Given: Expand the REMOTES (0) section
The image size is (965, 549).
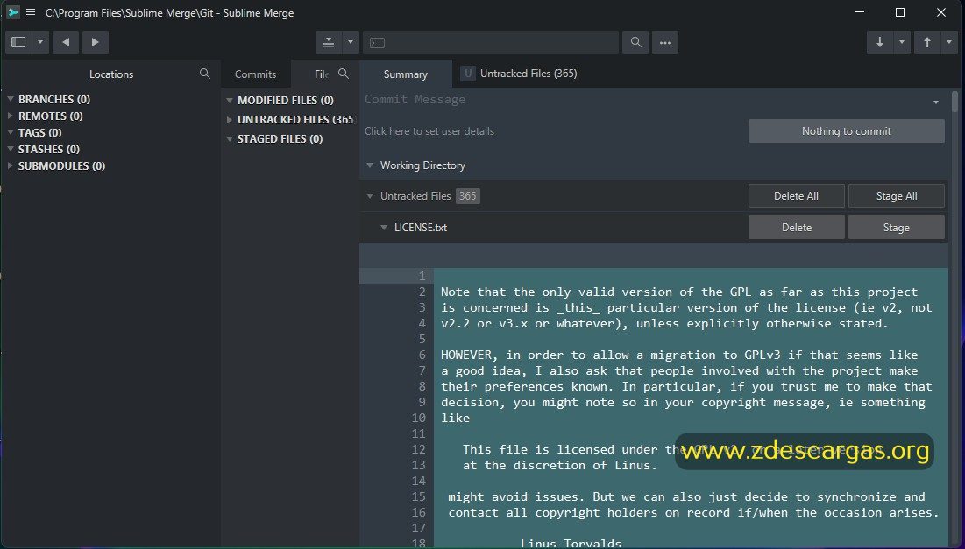Looking at the screenshot, I should click(11, 116).
